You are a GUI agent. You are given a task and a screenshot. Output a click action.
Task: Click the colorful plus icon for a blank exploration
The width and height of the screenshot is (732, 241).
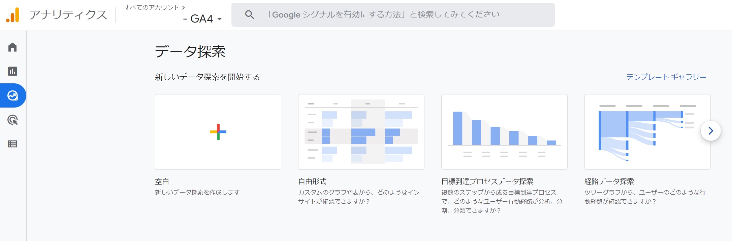pyautogui.click(x=218, y=132)
